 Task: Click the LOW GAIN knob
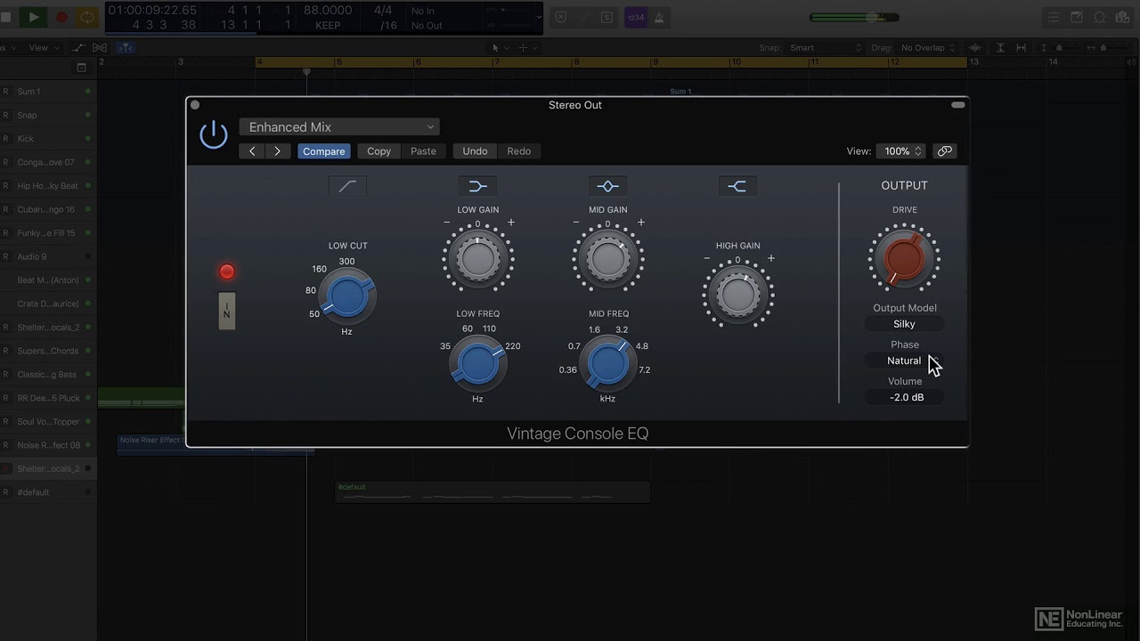478,259
